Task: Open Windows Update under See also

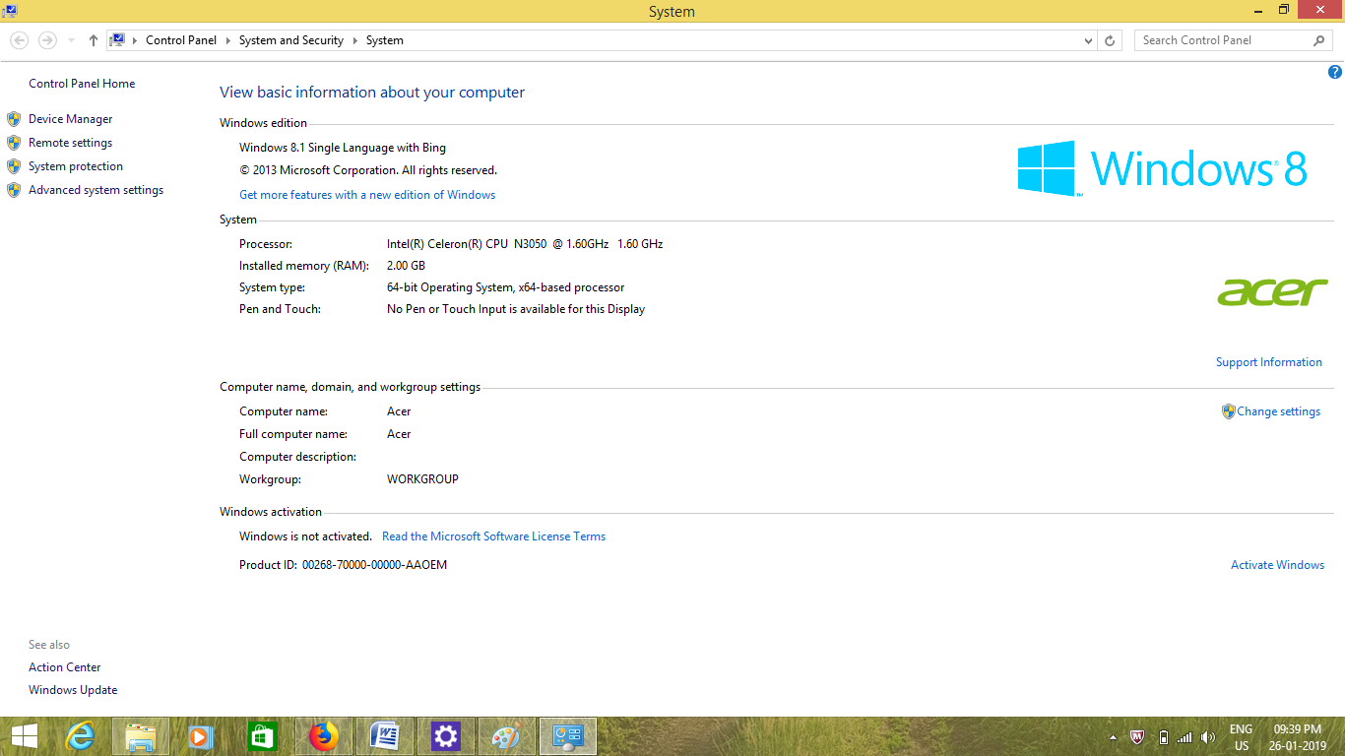Action: click(73, 690)
